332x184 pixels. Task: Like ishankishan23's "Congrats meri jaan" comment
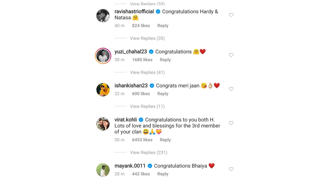(x=231, y=89)
